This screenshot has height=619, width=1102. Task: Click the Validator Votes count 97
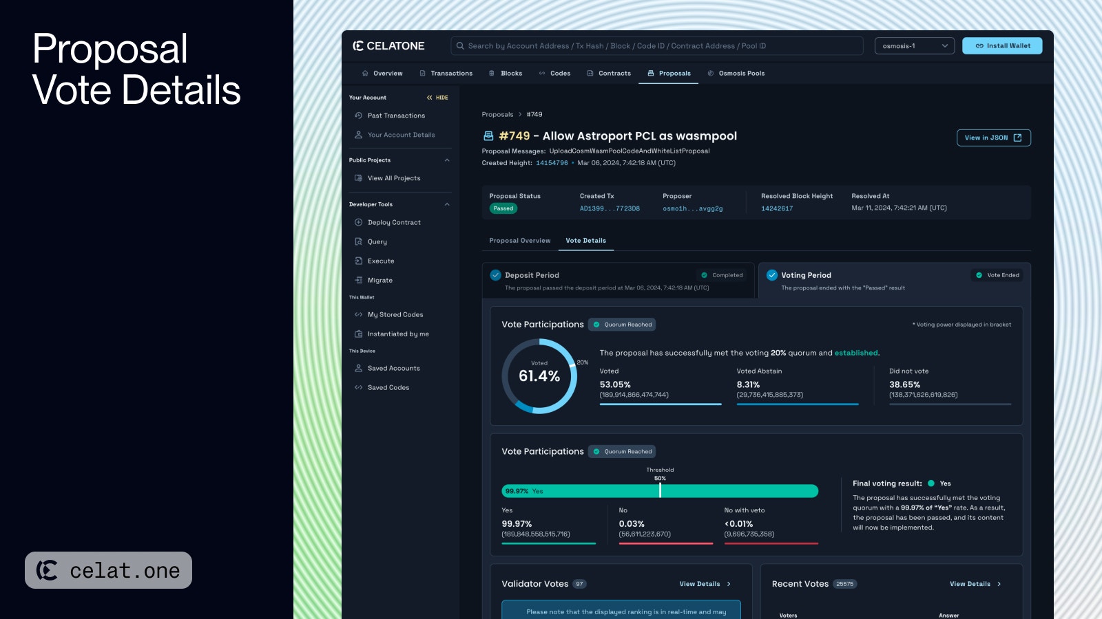coord(579,584)
